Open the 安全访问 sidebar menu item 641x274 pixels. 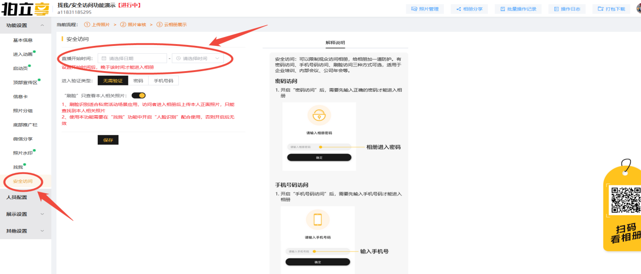pyautogui.click(x=22, y=181)
